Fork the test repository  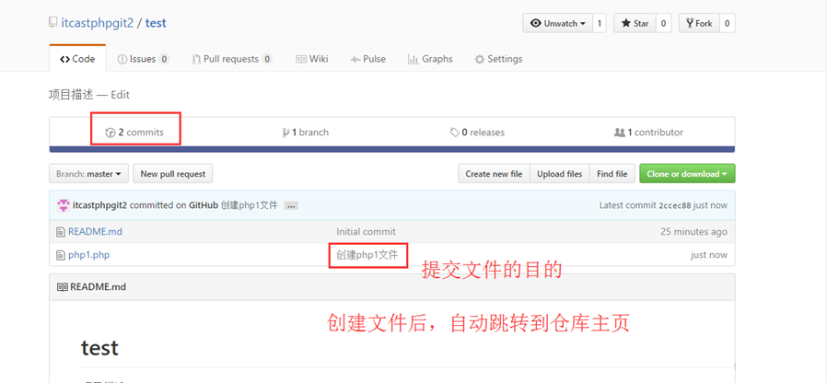698,23
